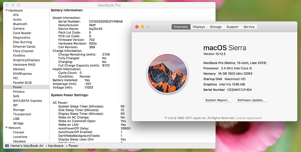Image resolution: width=301 pixels, height=152 pixels.
Task: Click Charge Remaining value 2726
Action: 106,55
